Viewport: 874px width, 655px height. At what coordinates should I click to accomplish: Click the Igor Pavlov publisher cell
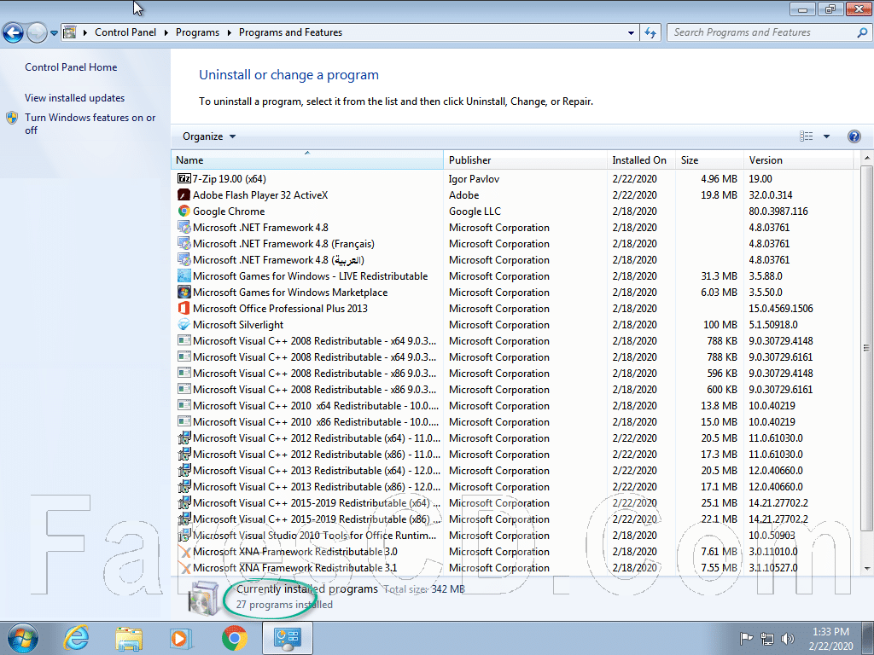(474, 179)
